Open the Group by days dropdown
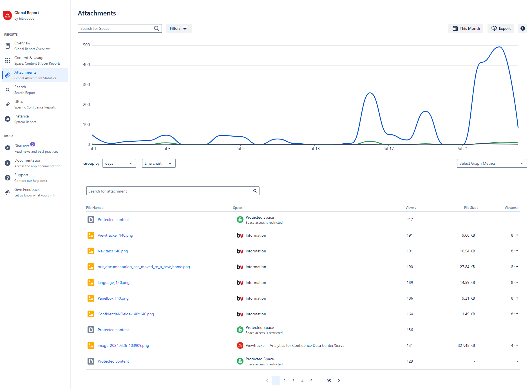Screen dimensions: 532x389 pyautogui.click(x=119, y=163)
